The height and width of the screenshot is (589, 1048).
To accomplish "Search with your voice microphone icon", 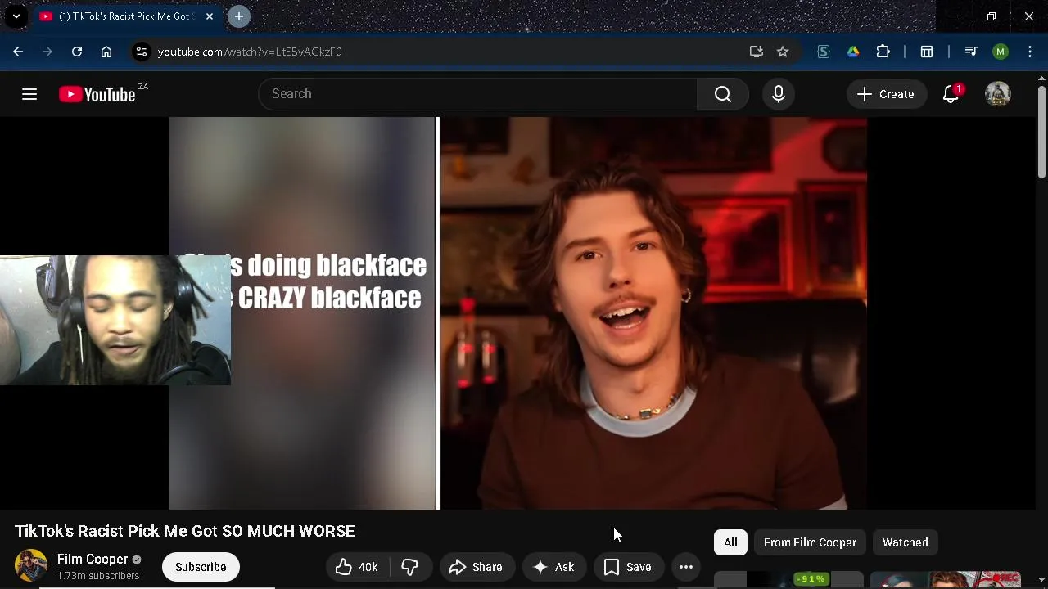I will (779, 94).
